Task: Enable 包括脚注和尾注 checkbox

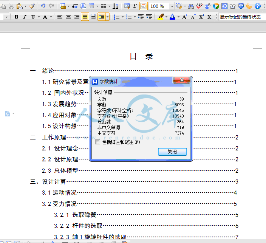Action: click(x=98, y=142)
